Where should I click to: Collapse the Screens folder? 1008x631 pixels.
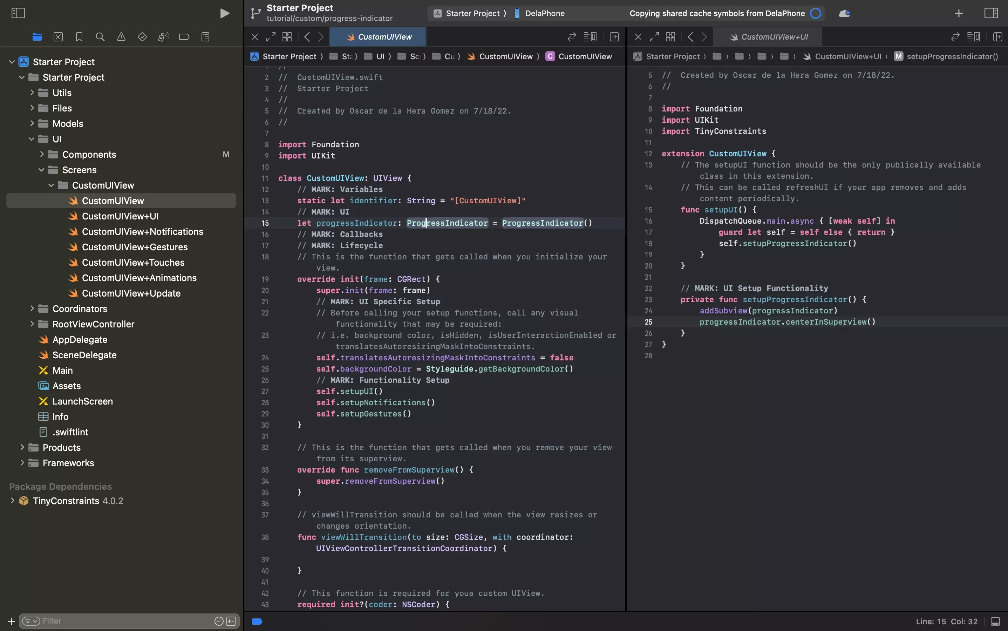click(x=41, y=170)
